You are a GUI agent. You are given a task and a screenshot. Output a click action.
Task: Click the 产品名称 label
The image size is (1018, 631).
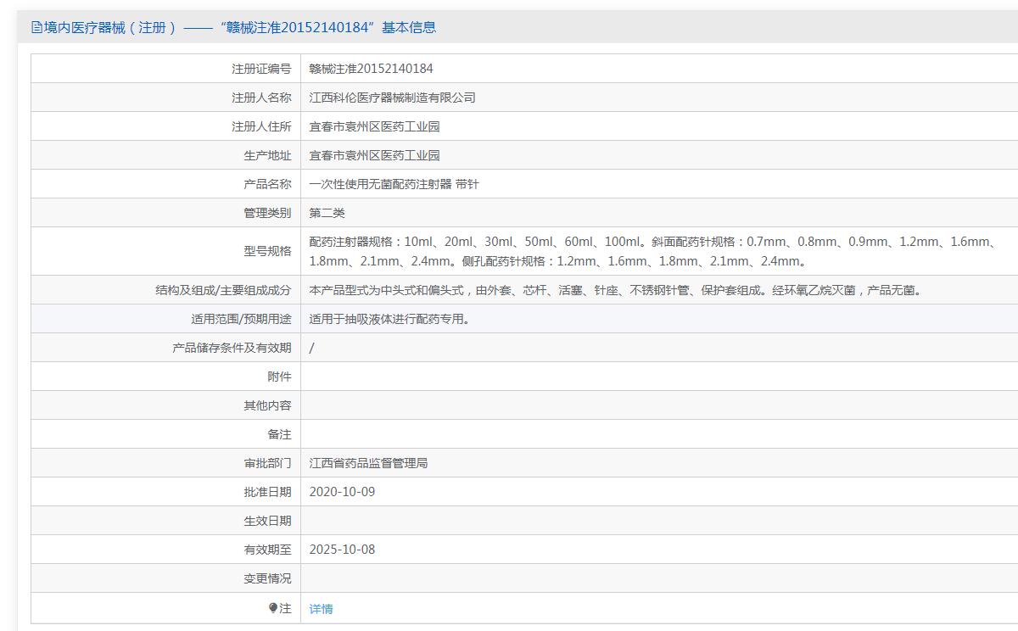[267, 184]
